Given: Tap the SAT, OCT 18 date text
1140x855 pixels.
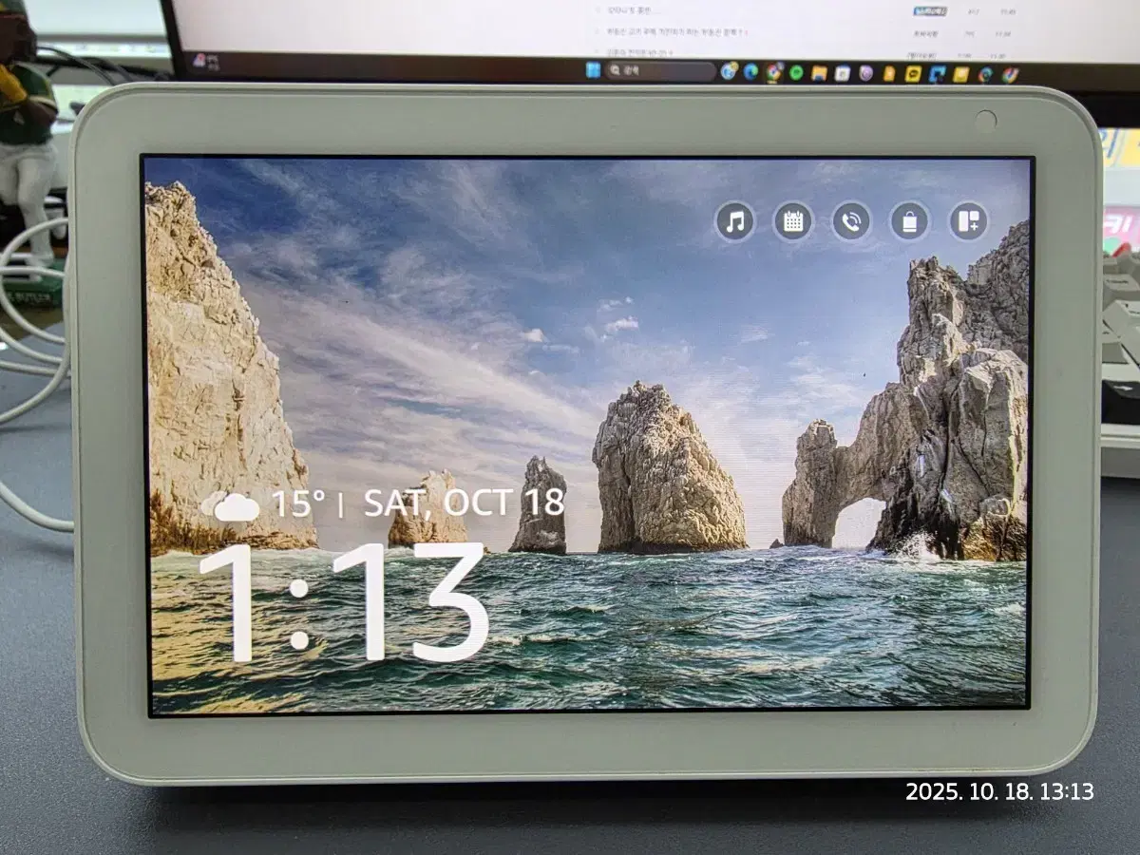Looking at the screenshot, I should click(x=464, y=503).
